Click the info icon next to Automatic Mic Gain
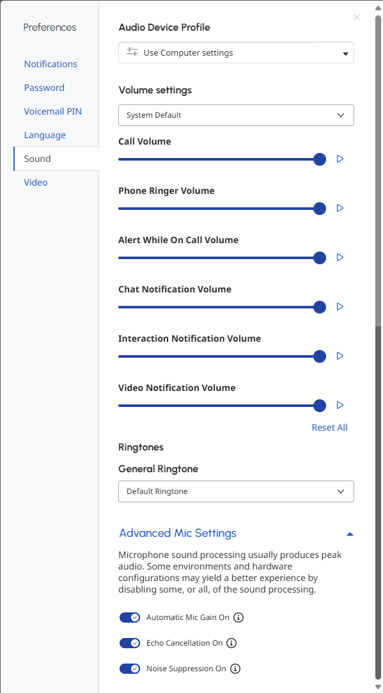The width and height of the screenshot is (383, 693). (x=238, y=617)
